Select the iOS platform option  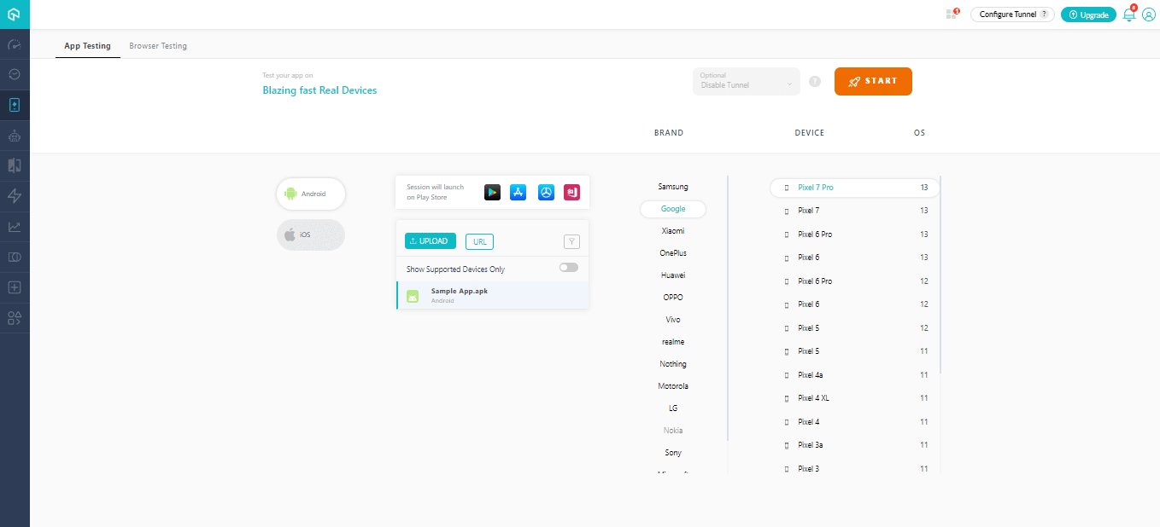click(x=311, y=235)
